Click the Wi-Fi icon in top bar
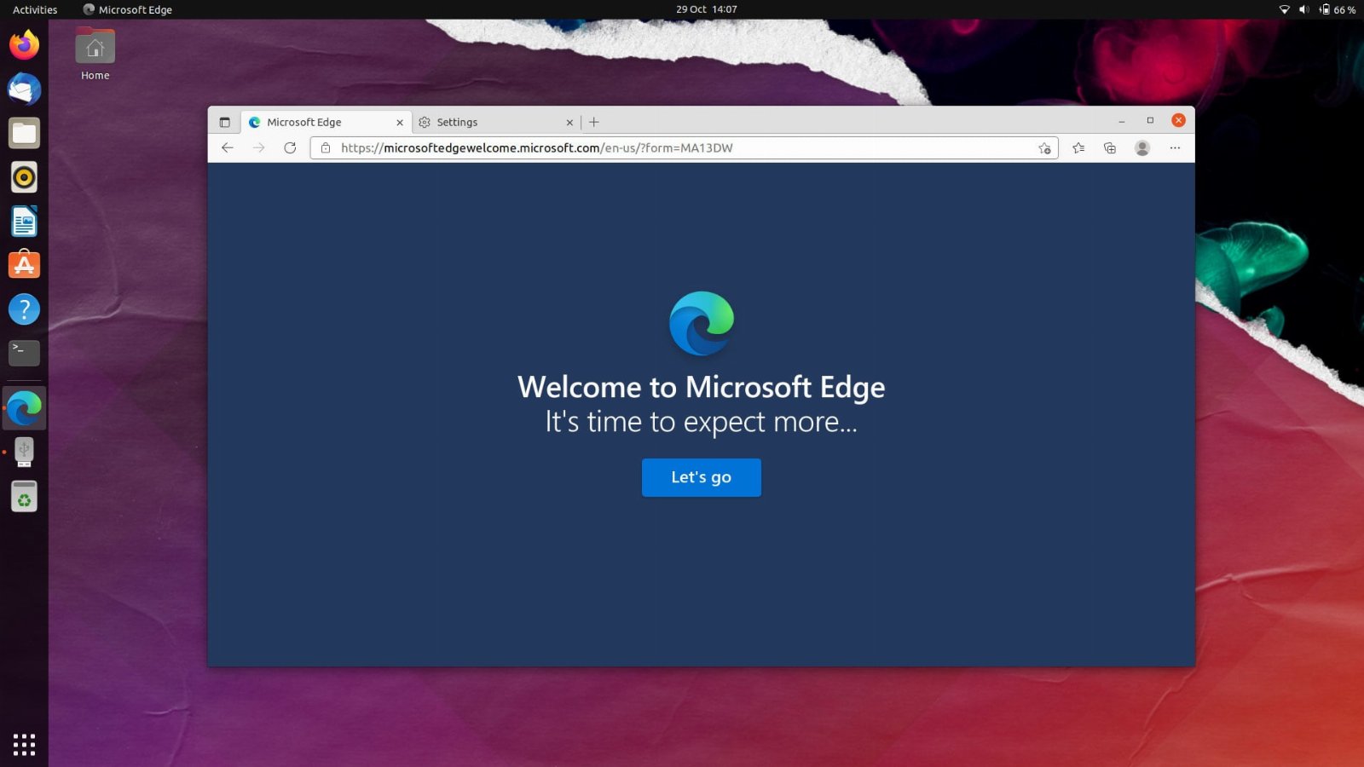This screenshot has width=1364, height=767. pos(1284,9)
